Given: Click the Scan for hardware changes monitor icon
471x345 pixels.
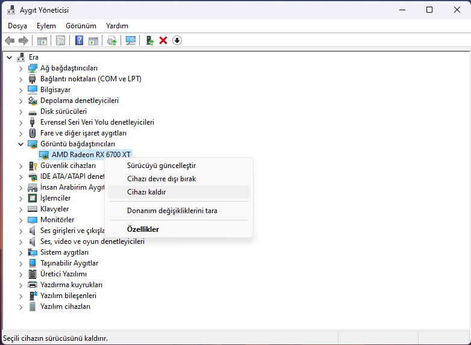Looking at the screenshot, I should (131, 40).
